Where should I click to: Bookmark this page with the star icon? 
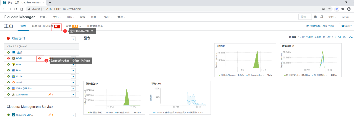tap(329, 9)
